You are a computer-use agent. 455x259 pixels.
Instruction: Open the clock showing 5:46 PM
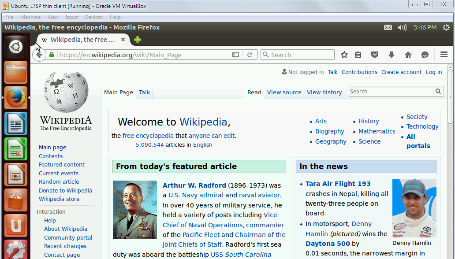click(x=425, y=27)
